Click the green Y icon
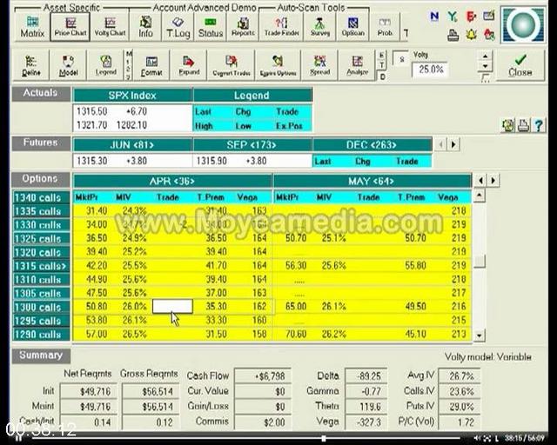Image resolution: width=557 pixels, height=445 pixels. pyautogui.click(x=452, y=16)
